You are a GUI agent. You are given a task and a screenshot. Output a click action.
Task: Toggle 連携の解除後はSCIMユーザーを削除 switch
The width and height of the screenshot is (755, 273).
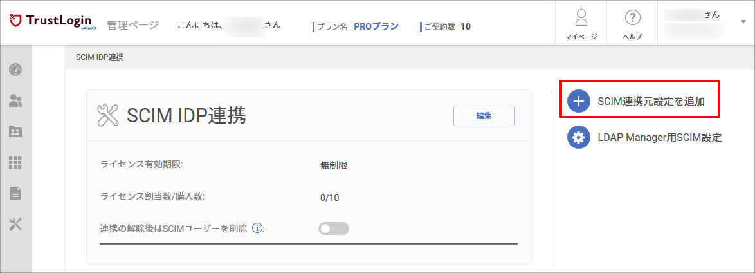[334, 229]
